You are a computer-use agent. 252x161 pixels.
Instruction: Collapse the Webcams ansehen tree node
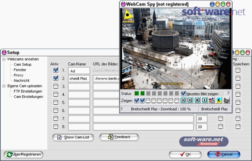pyautogui.click(x=4, y=59)
